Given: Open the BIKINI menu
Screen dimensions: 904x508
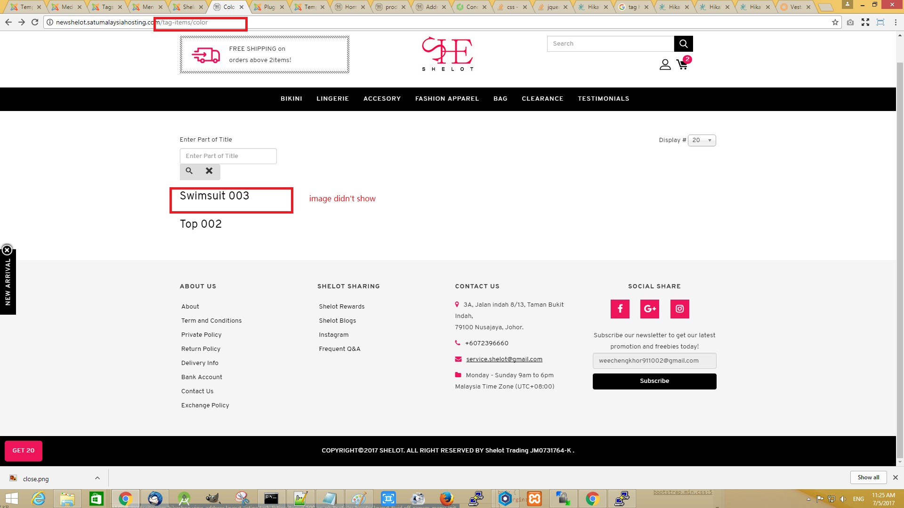Looking at the screenshot, I should pyautogui.click(x=291, y=99).
